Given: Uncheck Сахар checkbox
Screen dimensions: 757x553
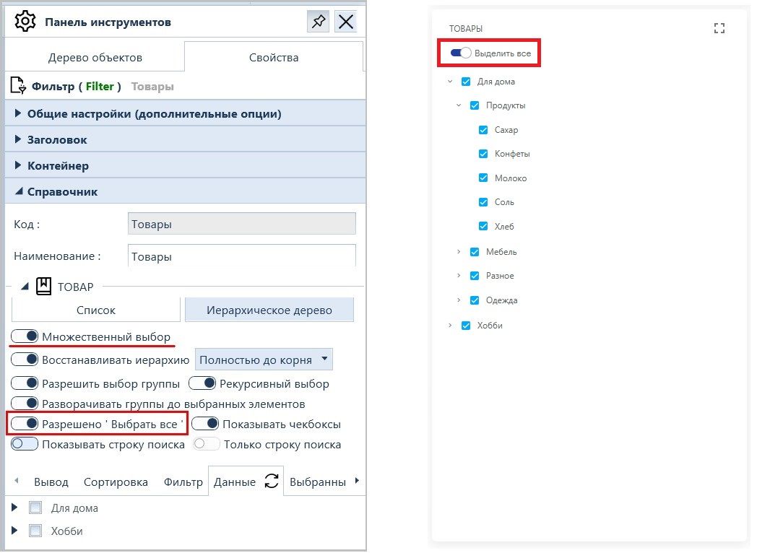Looking at the screenshot, I should click(x=483, y=130).
